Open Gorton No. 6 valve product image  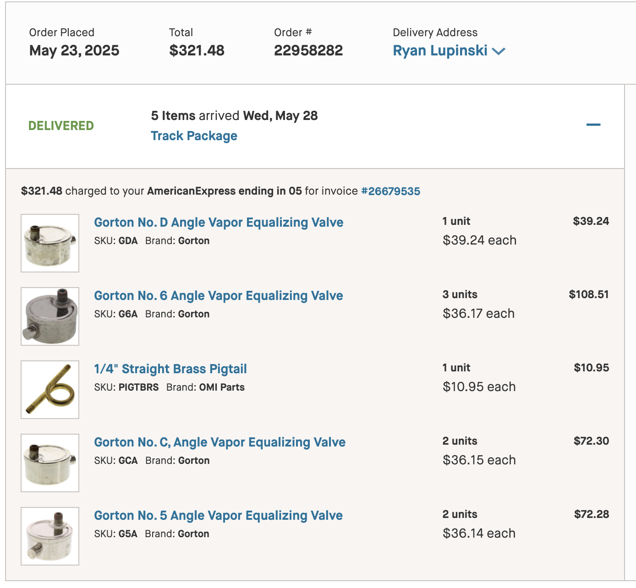pyautogui.click(x=50, y=316)
